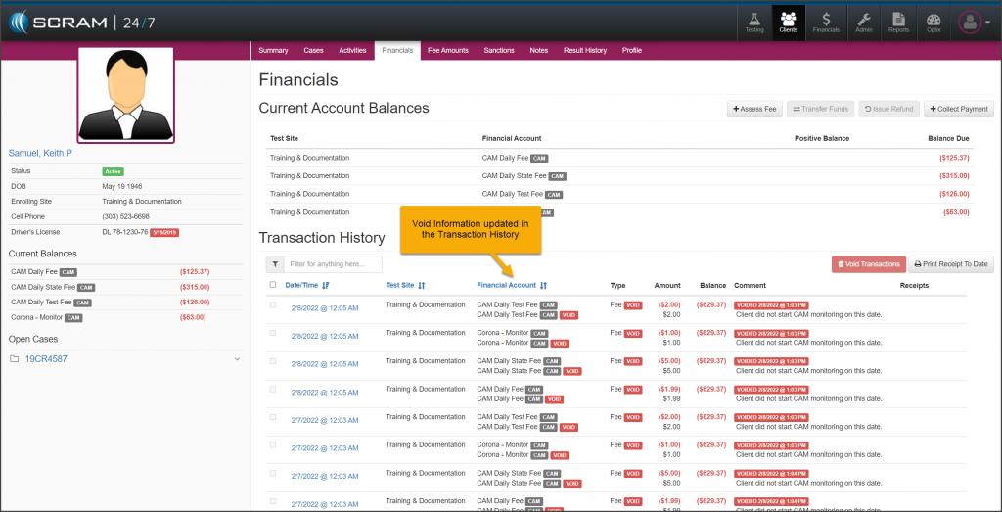Click the client name Samuel, Keith P
This screenshot has width=1002, height=512.
[40, 153]
